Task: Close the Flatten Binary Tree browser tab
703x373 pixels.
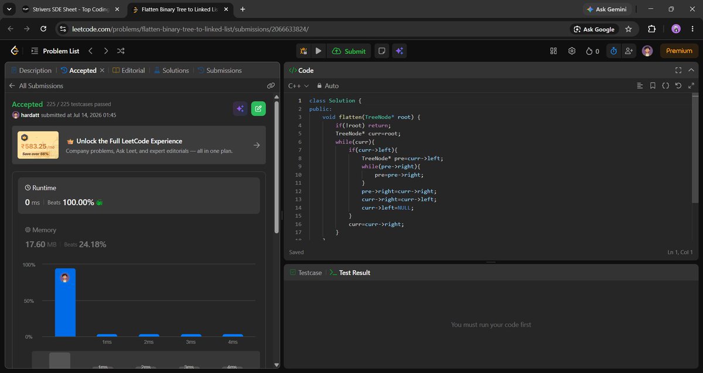Action: pyautogui.click(x=226, y=9)
